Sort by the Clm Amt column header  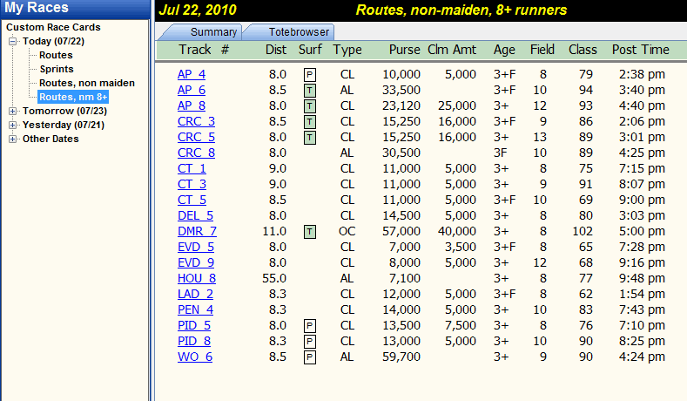452,50
